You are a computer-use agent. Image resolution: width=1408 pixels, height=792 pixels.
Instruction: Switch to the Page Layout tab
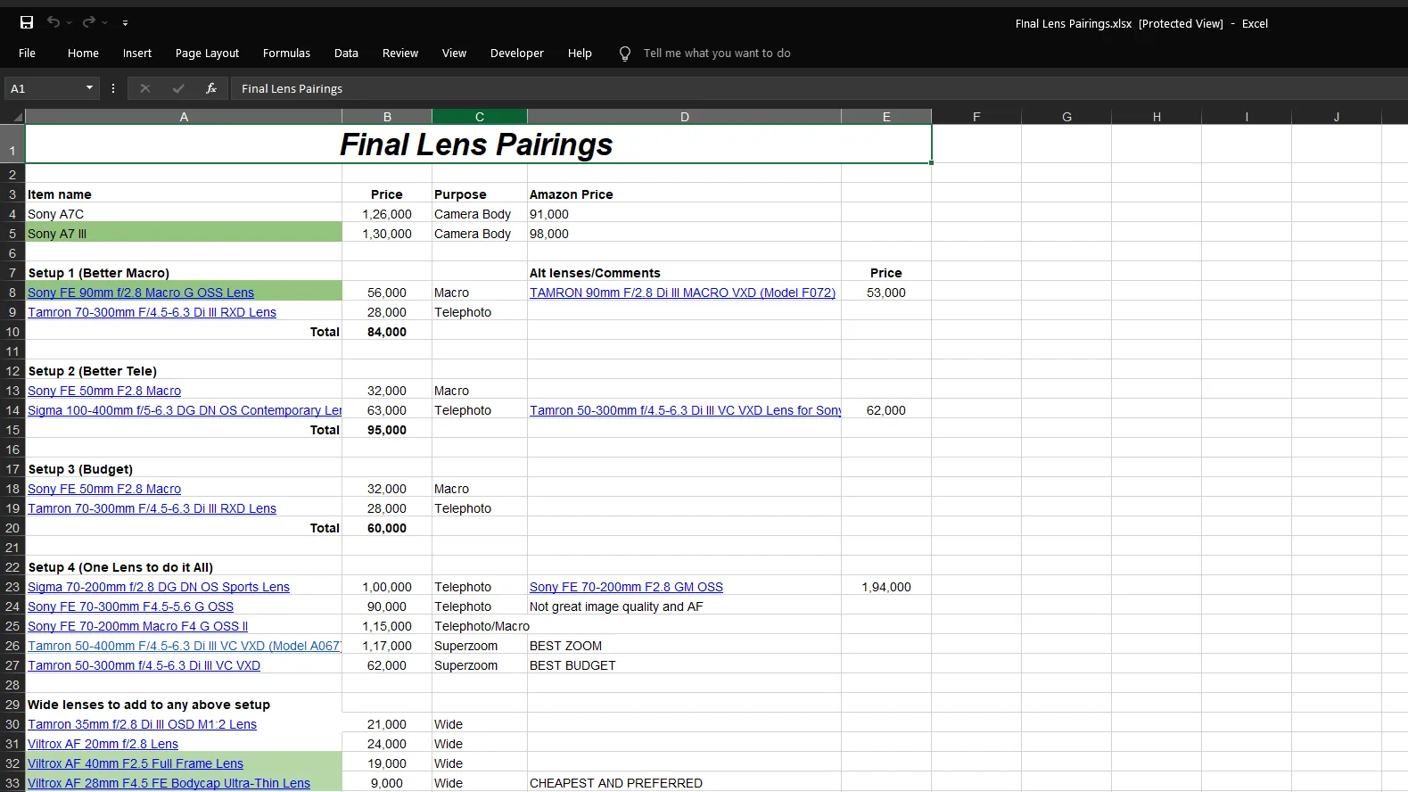click(207, 54)
